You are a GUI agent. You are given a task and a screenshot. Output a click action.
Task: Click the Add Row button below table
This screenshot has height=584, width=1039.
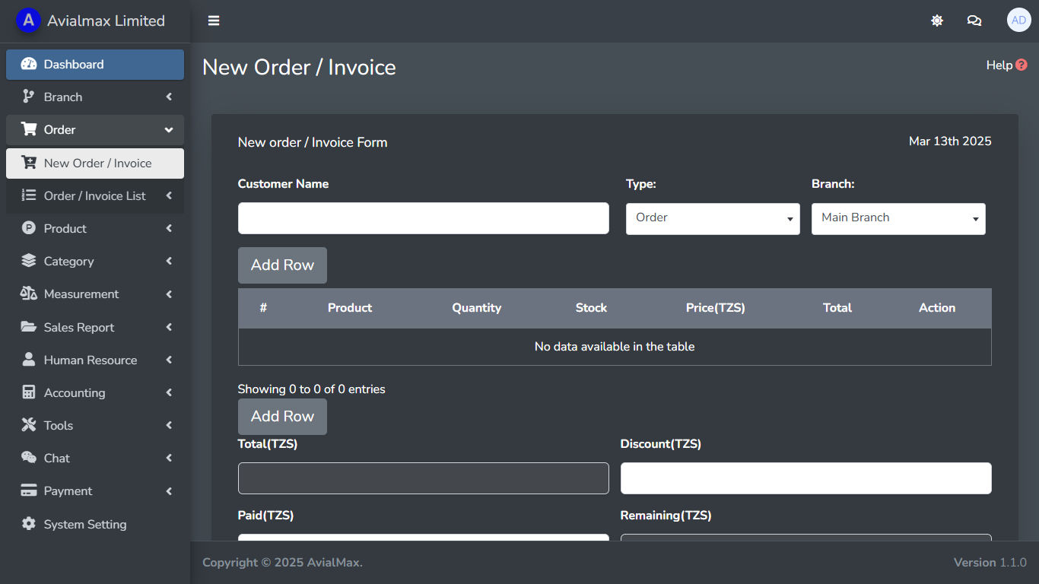tap(282, 417)
